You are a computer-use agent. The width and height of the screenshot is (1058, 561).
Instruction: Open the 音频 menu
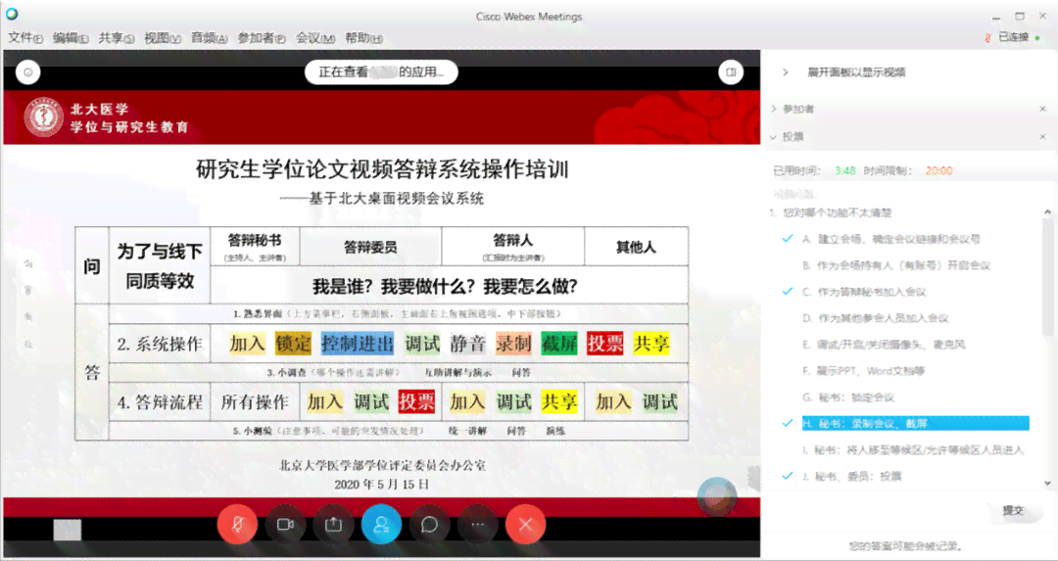click(209, 38)
